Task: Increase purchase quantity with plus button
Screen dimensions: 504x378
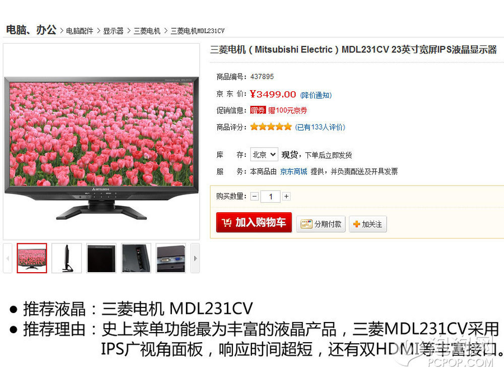Action: coord(286,196)
